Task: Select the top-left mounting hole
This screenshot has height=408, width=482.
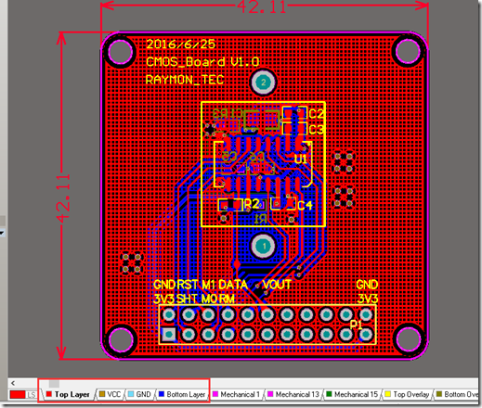Action: pos(120,51)
